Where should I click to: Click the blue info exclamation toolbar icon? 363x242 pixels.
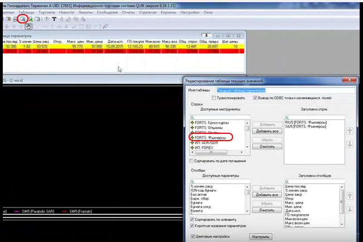46,19
